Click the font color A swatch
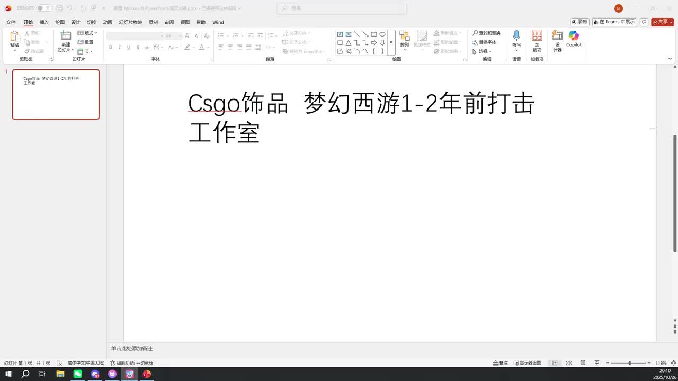678x381 pixels. 202,48
